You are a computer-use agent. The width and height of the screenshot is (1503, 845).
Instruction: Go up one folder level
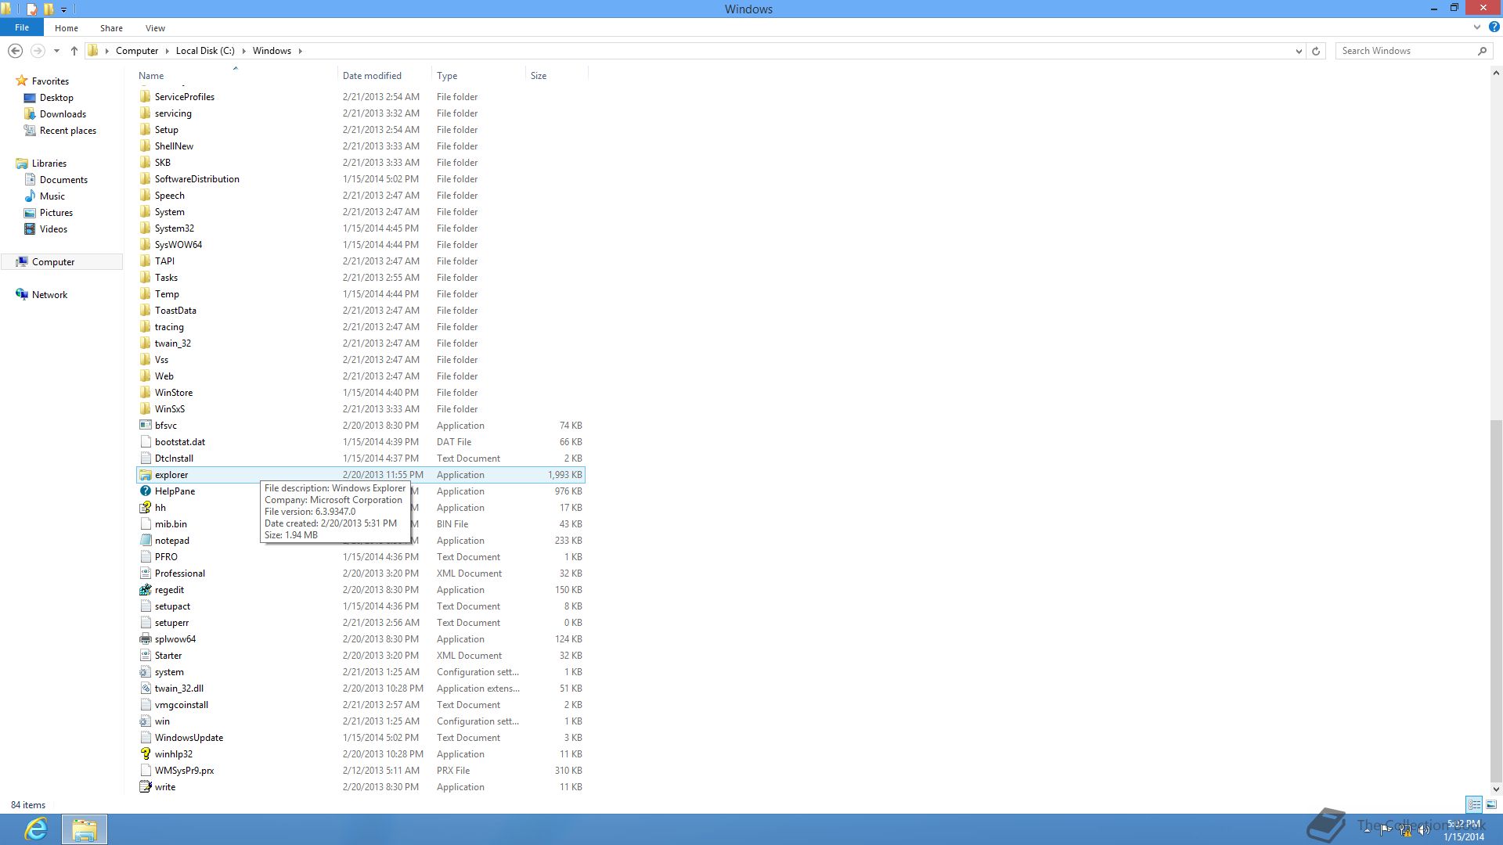point(74,51)
